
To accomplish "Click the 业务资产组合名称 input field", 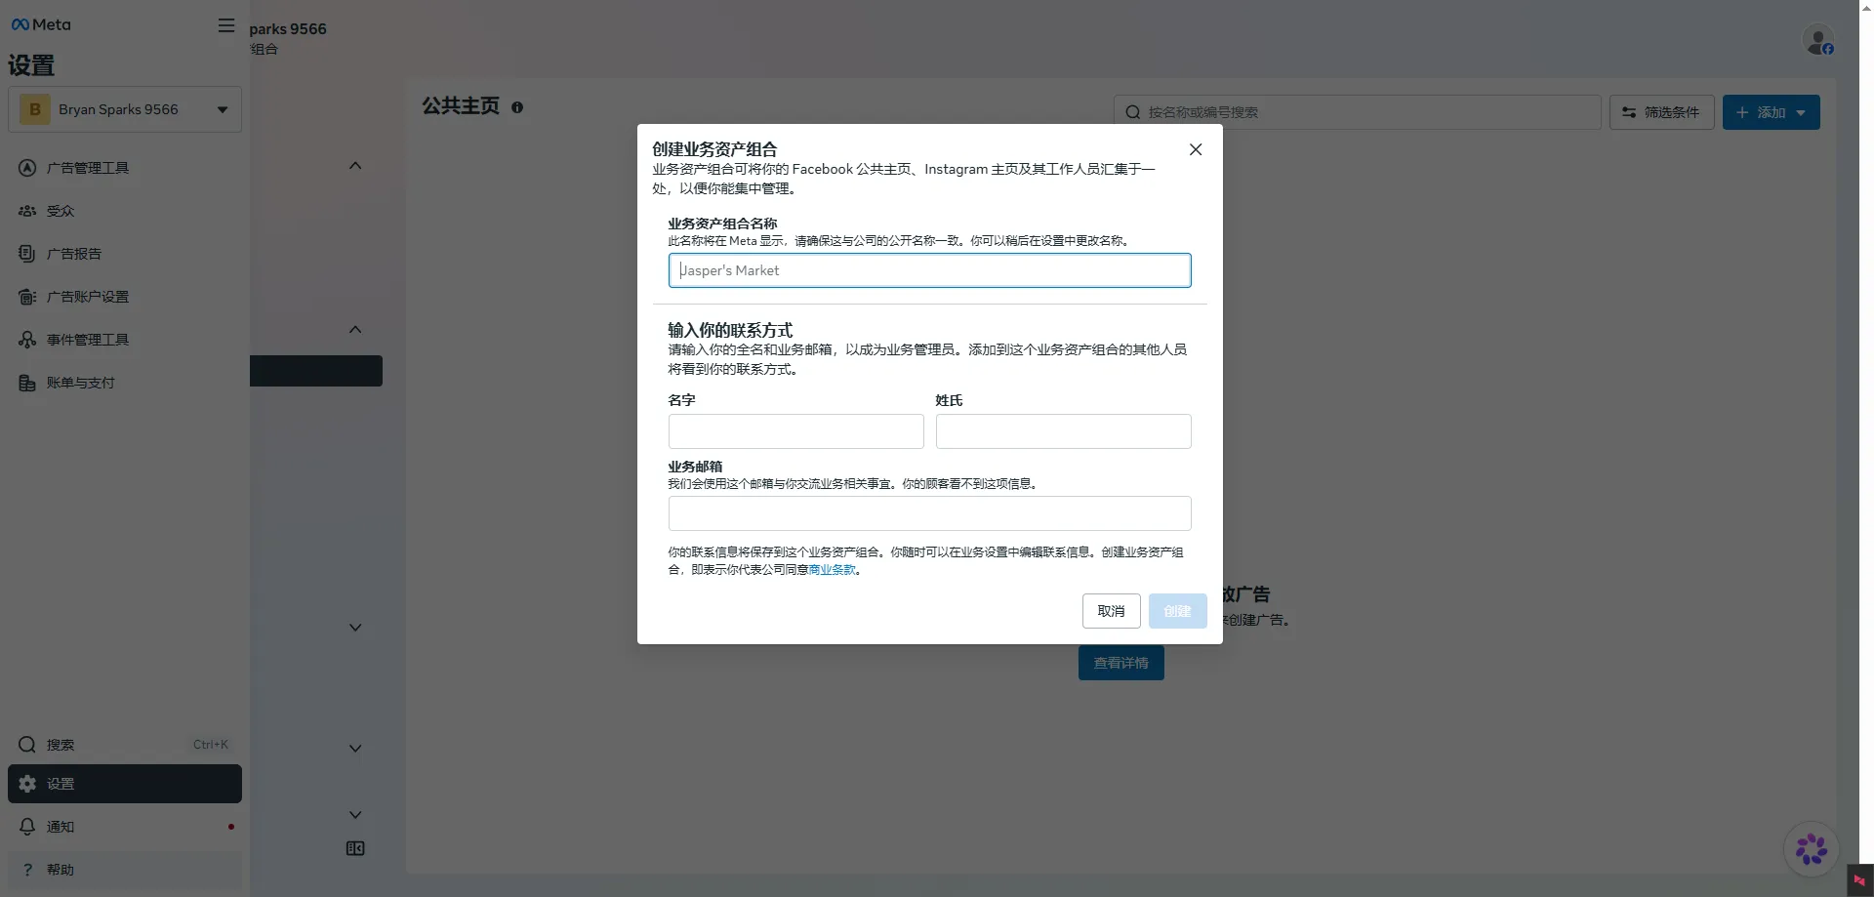I will pos(929,270).
